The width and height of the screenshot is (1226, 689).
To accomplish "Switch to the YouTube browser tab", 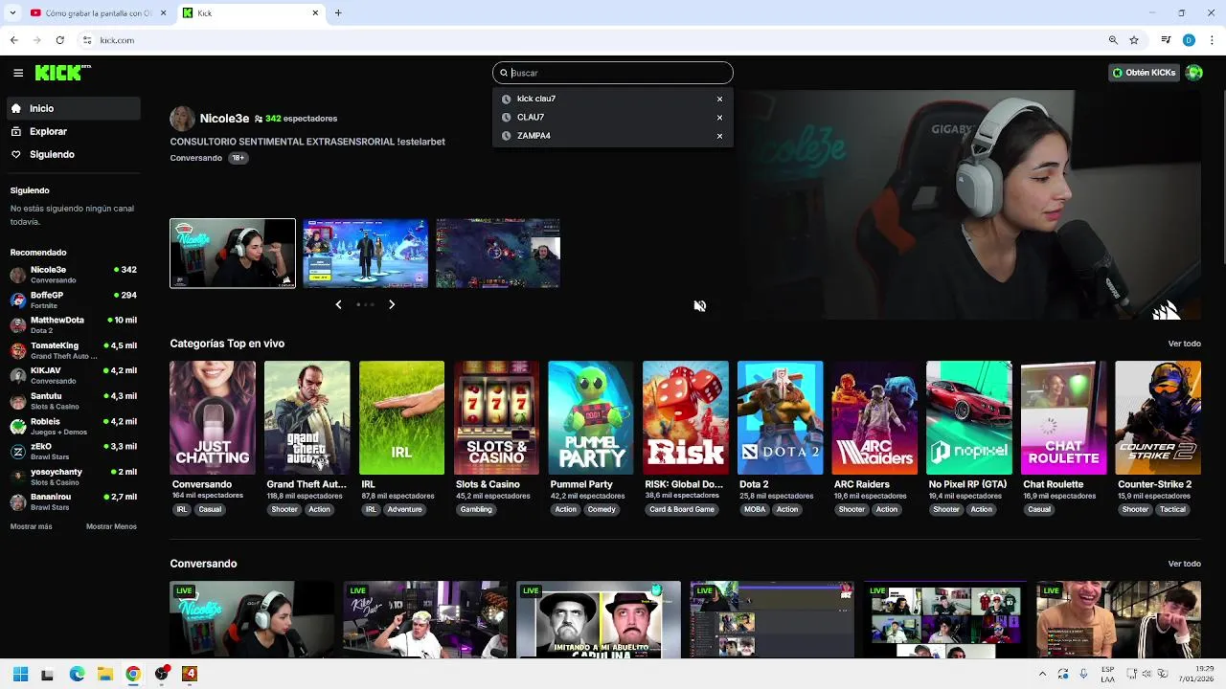I will coord(96,13).
